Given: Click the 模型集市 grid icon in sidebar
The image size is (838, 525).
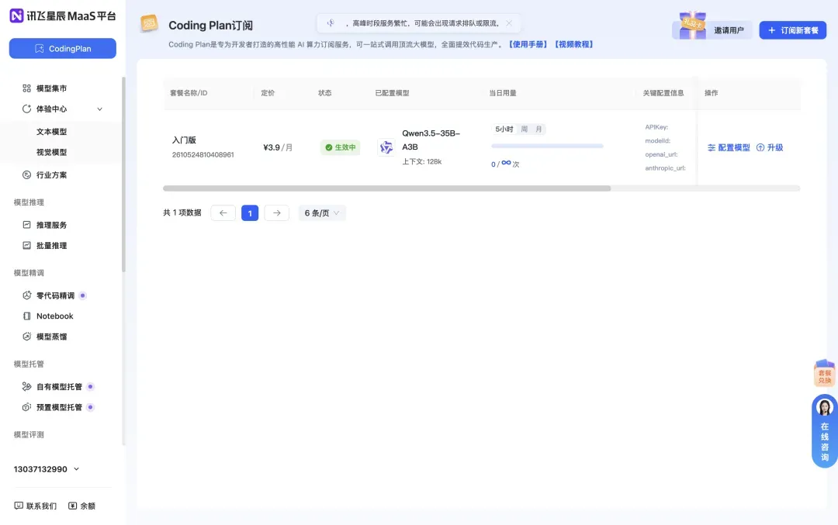Looking at the screenshot, I should [x=26, y=88].
